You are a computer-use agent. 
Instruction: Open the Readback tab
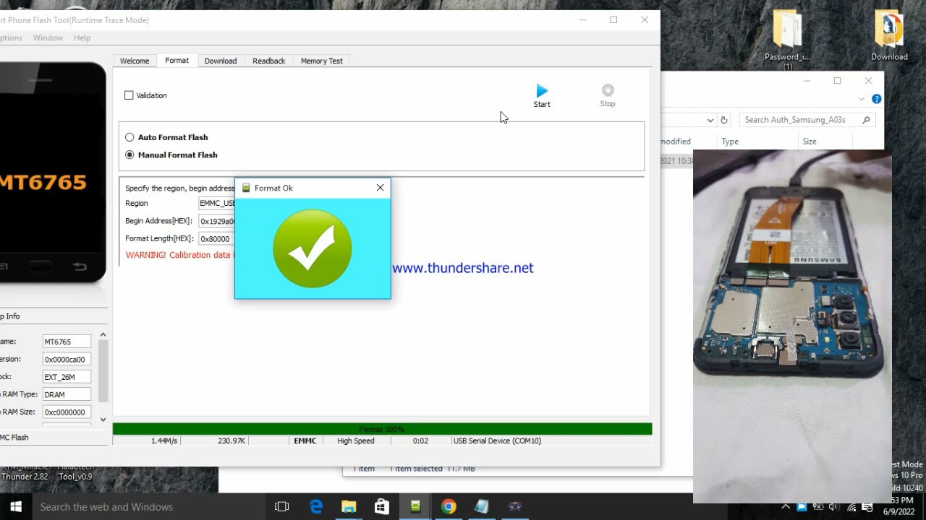[268, 61]
